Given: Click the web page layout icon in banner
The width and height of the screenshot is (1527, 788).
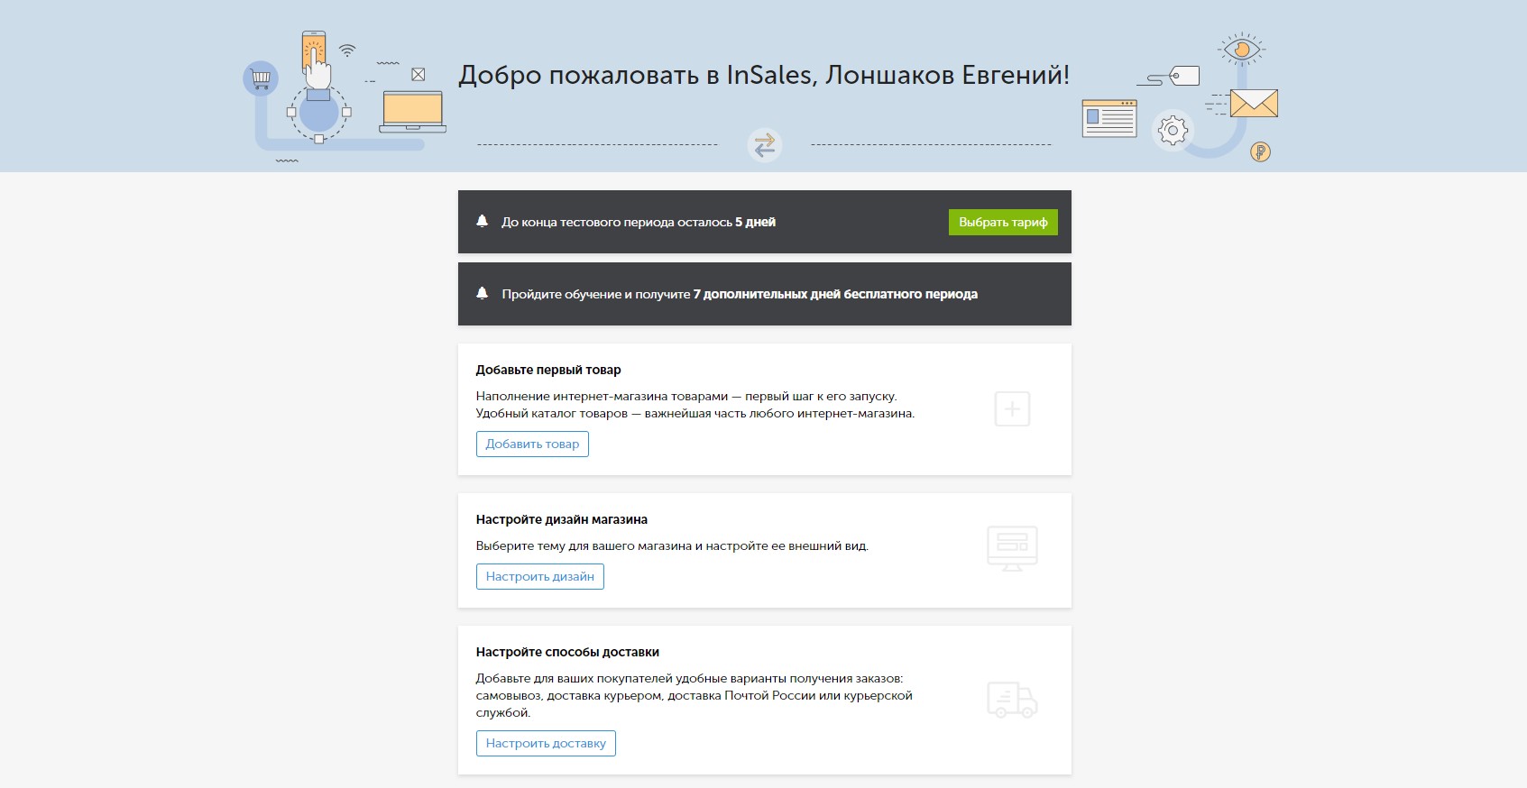Looking at the screenshot, I should [x=1109, y=118].
